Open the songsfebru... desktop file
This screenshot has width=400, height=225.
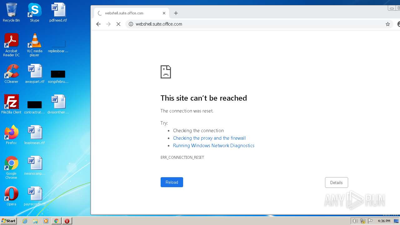click(x=58, y=77)
